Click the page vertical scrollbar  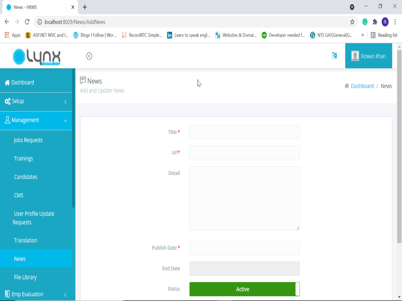[399, 146]
